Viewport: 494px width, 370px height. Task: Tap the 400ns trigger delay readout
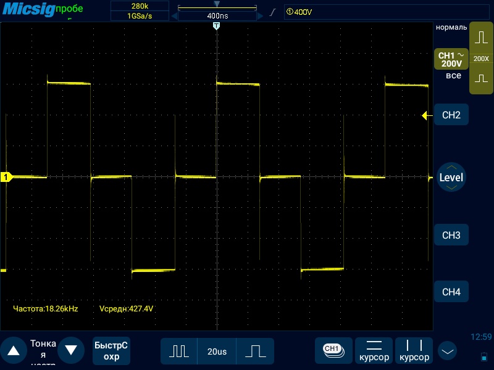pos(217,16)
